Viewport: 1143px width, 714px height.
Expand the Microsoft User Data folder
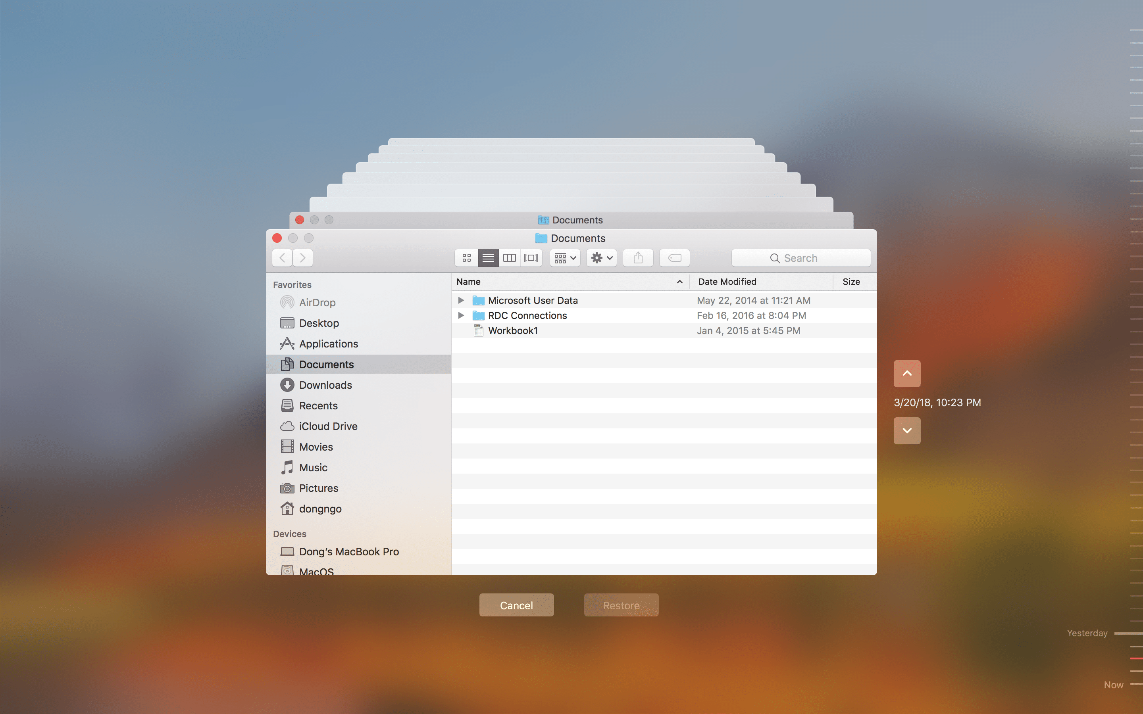[x=461, y=300]
